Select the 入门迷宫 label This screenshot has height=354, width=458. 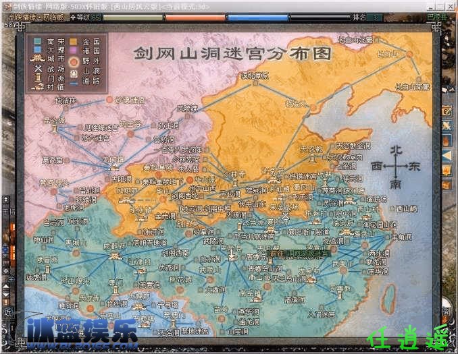(322, 315)
